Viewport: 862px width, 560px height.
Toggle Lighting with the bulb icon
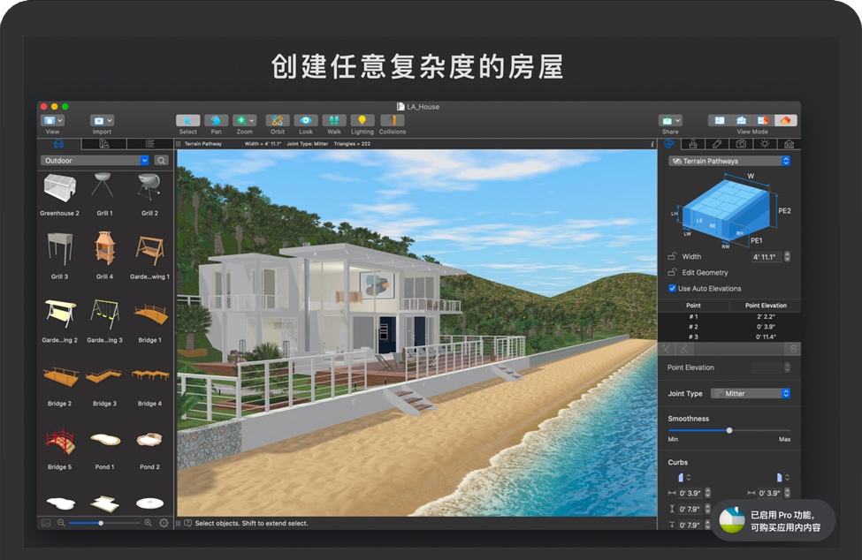click(x=362, y=121)
